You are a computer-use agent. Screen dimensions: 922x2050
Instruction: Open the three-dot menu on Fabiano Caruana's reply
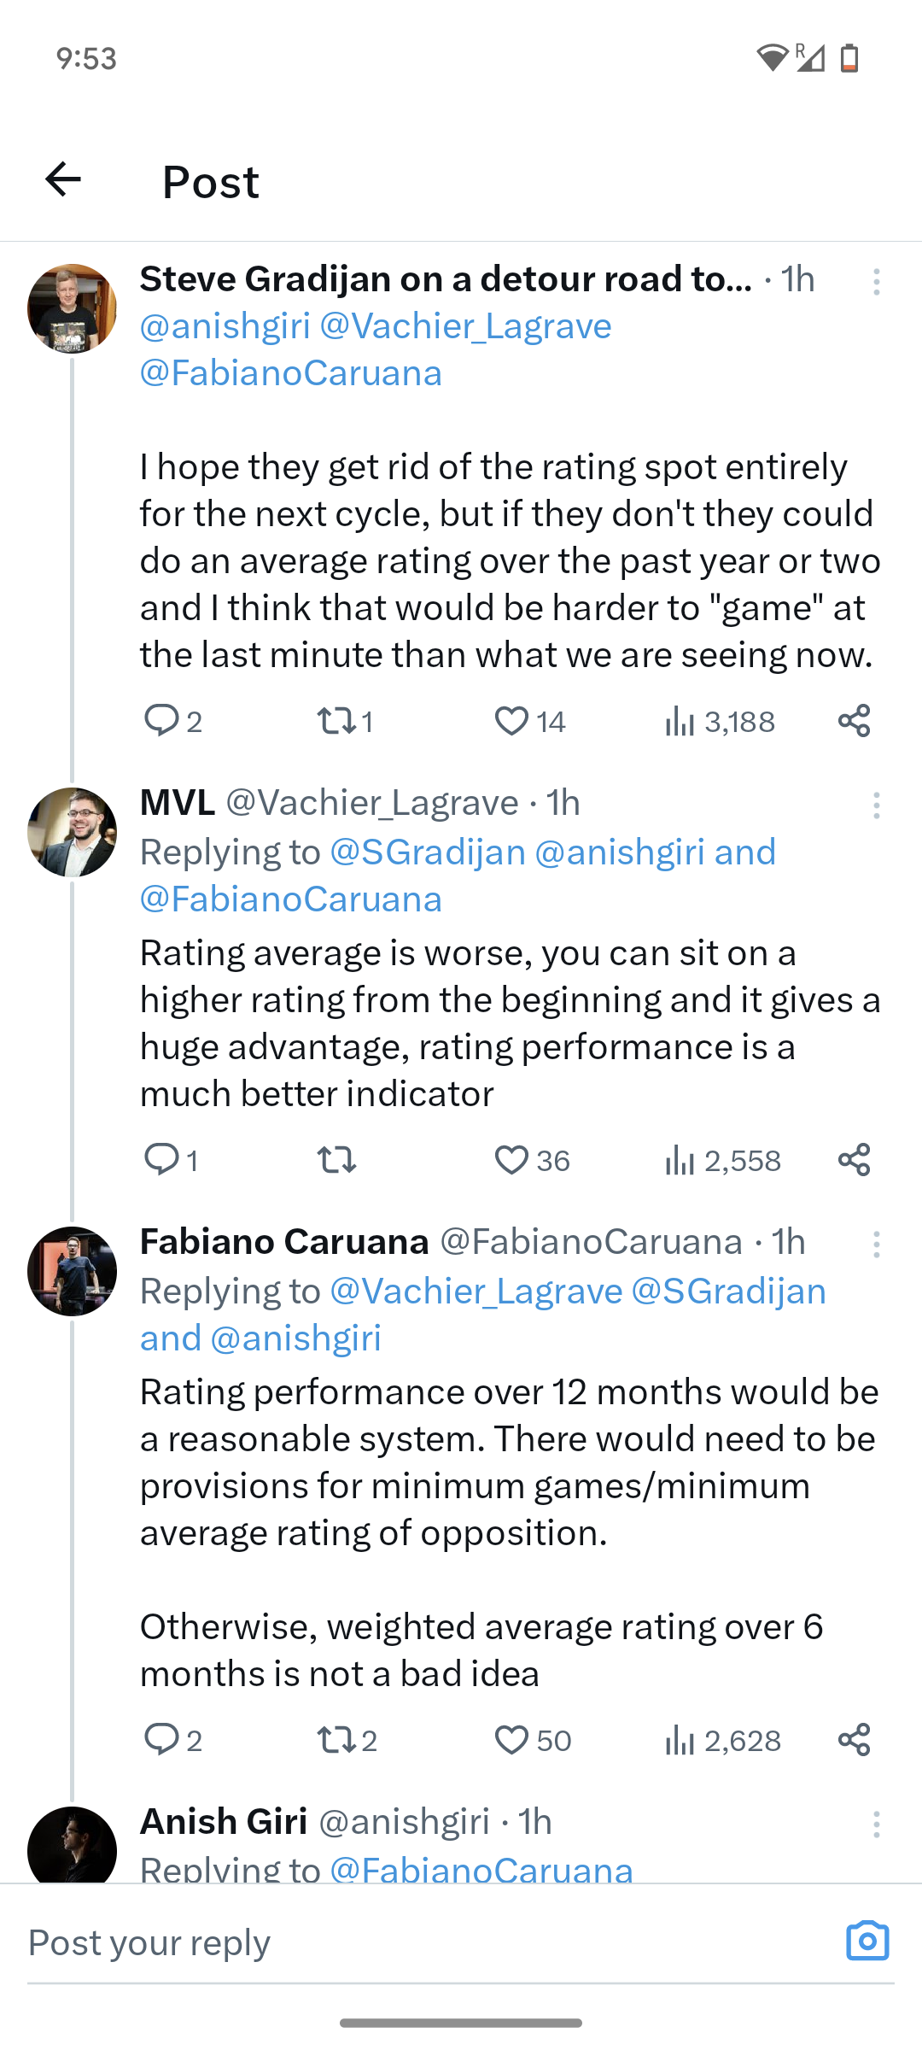[x=876, y=1245]
